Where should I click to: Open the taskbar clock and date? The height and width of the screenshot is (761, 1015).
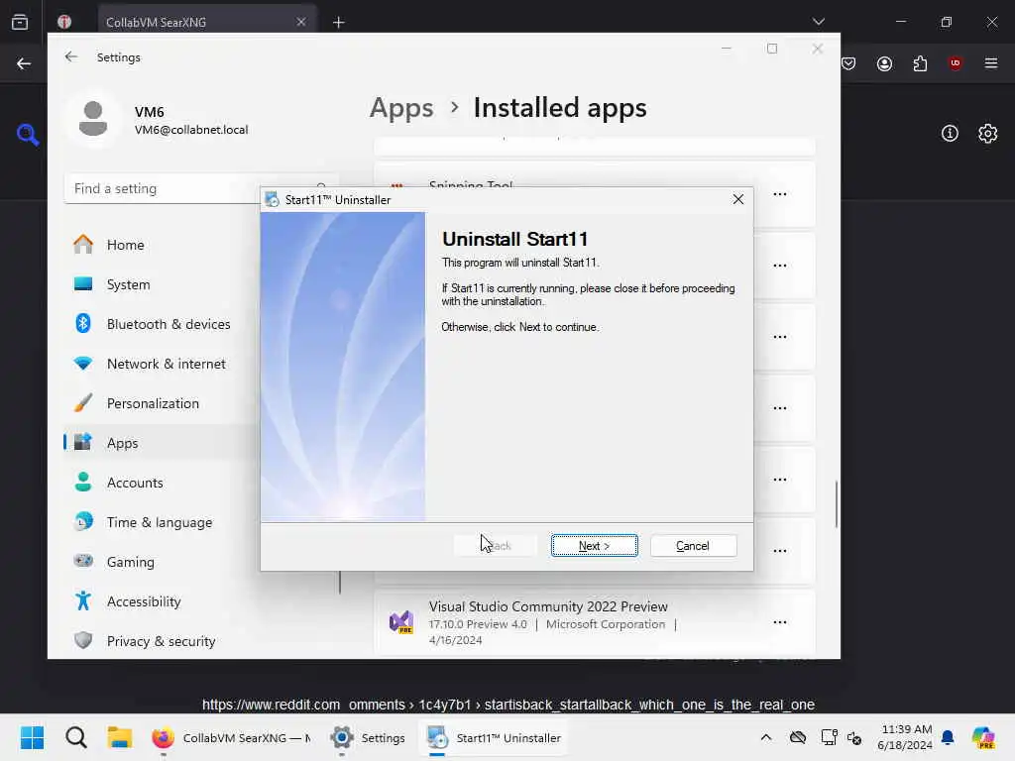click(904, 737)
